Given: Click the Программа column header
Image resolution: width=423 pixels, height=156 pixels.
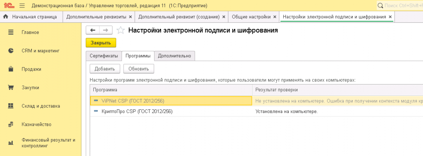Looking at the screenshot, I should 171,90.
